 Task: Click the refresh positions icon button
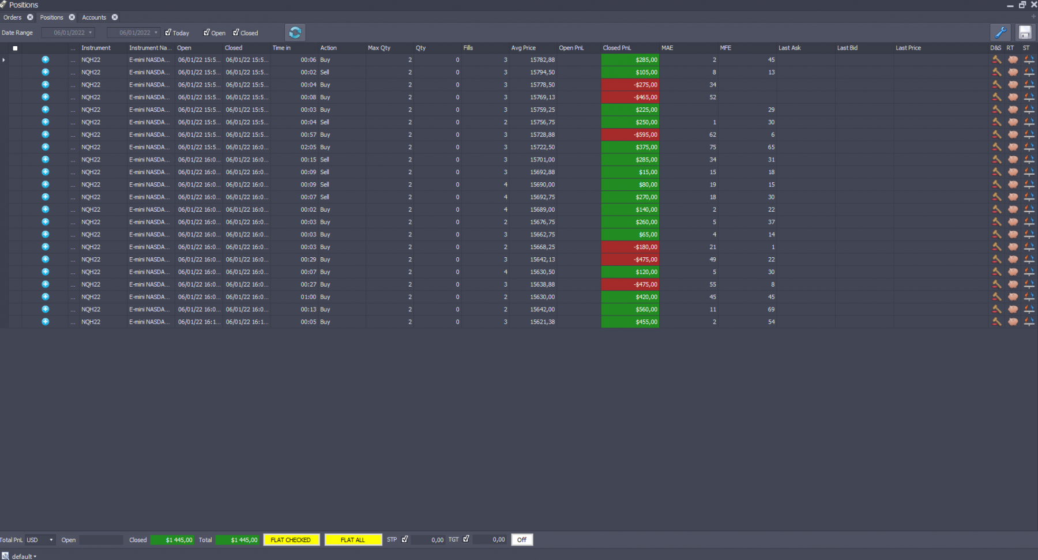295,33
